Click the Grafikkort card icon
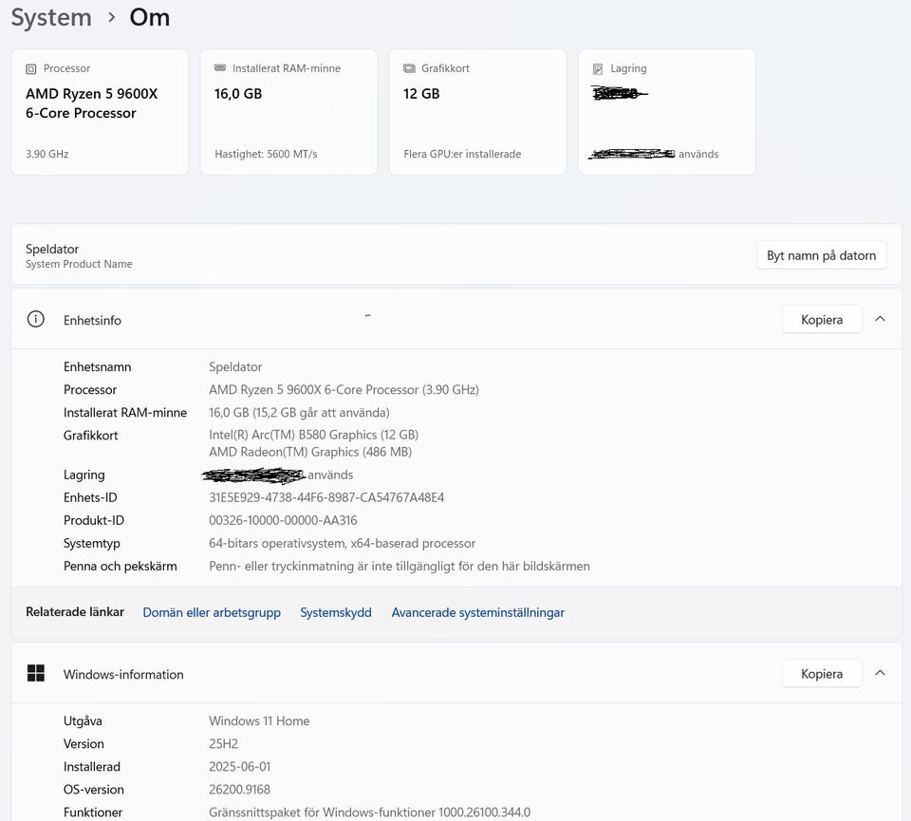This screenshot has height=821, width=911. pyautogui.click(x=409, y=68)
